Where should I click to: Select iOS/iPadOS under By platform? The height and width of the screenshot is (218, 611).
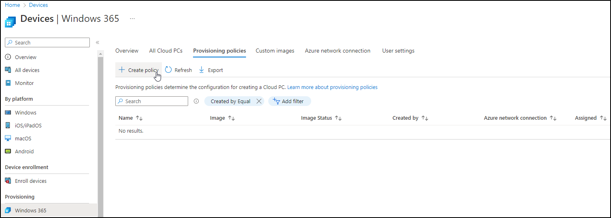pyautogui.click(x=28, y=125)
